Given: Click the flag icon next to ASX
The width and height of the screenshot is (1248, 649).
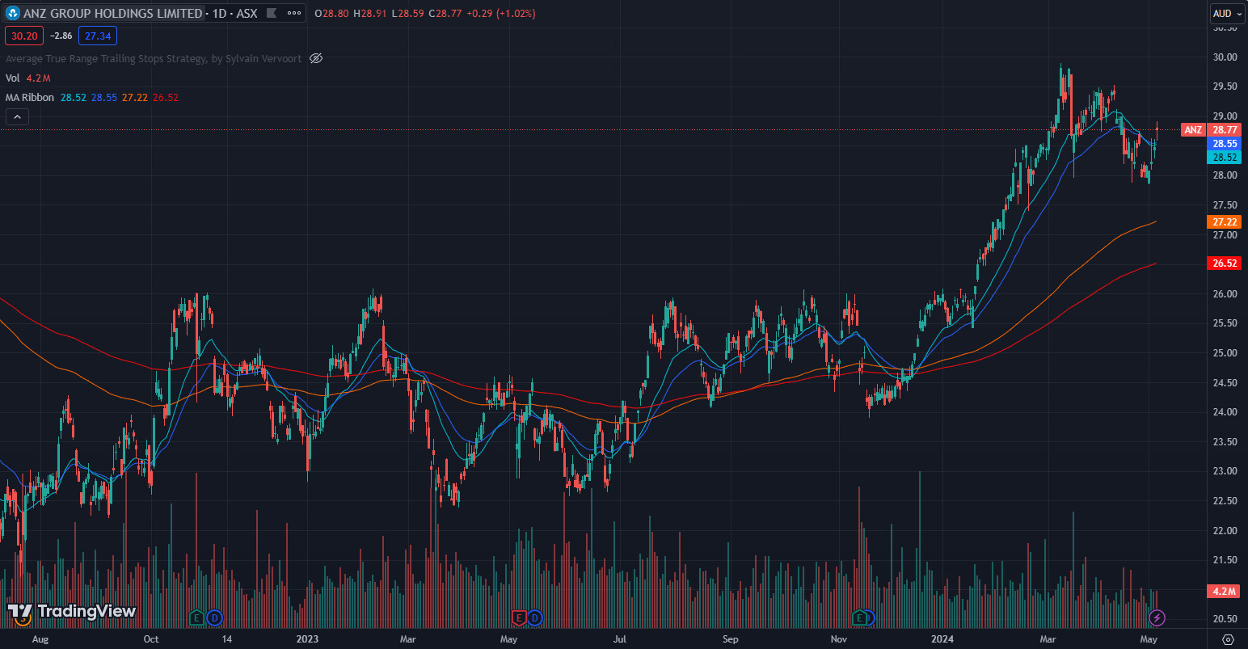Looking at the screenshot, I should (x=271, y=13).
